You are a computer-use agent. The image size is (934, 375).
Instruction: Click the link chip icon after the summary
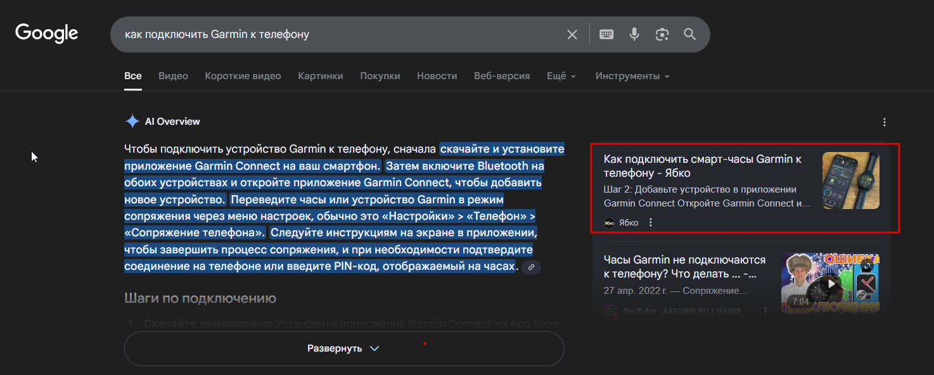click(531, 267)
